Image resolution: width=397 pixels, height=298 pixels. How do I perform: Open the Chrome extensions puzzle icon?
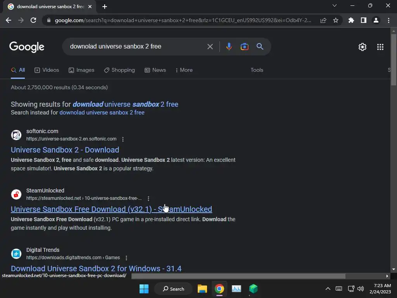pos(351,20)
